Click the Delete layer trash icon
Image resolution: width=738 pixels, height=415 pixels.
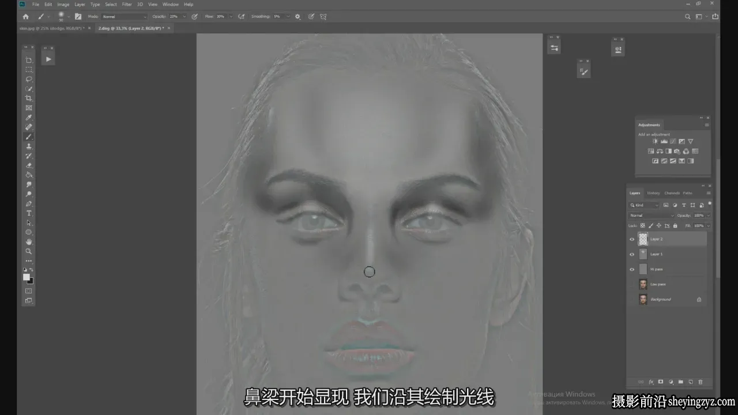tap(701, 382)
